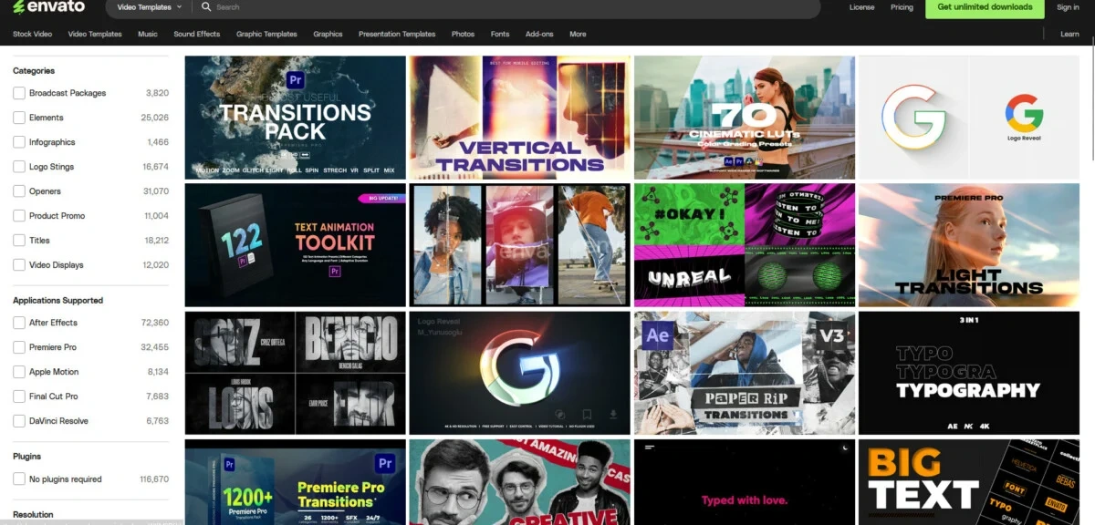Open the skateboarder vertical photo frames thumbnail
Viewport: 1095px width, 525px height.
519,245
